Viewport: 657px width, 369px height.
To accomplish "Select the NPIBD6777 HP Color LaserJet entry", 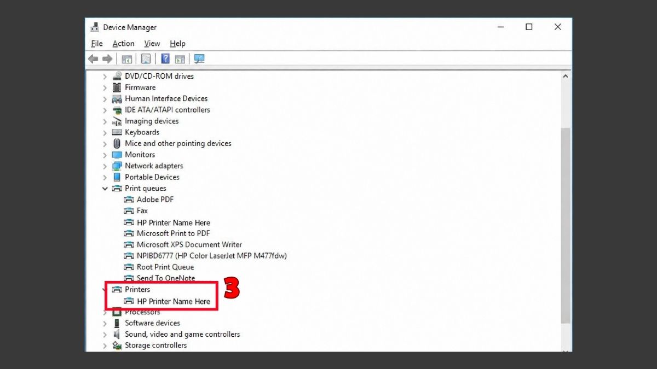I will coord(212,256).
